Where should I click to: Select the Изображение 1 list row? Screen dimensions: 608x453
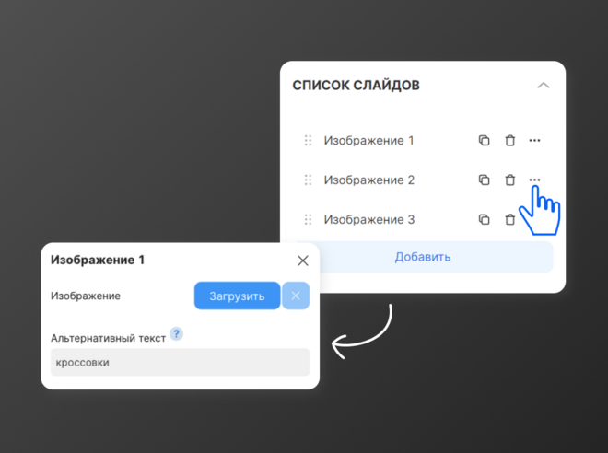pyautogui.click(x=423, y=140)
